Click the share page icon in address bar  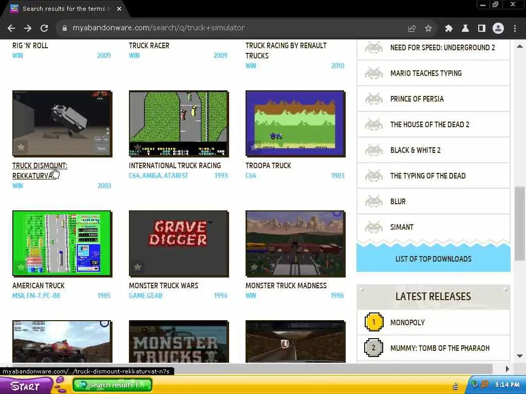click(411, 28)
